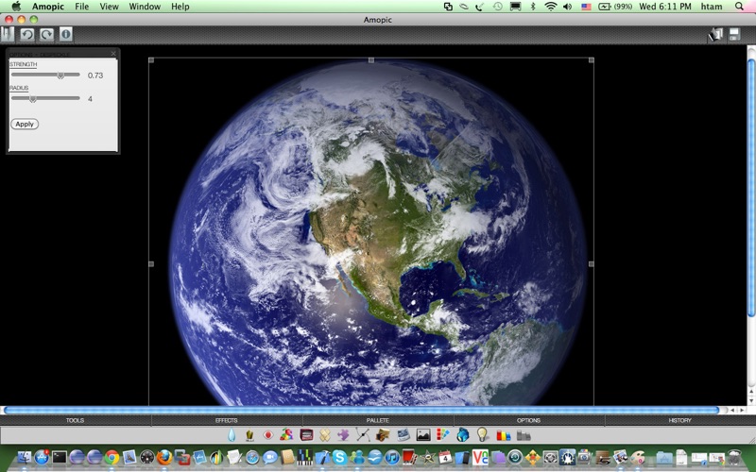756x472 pixels.
Task: Click the Apply button
Action: click(25, 124)
